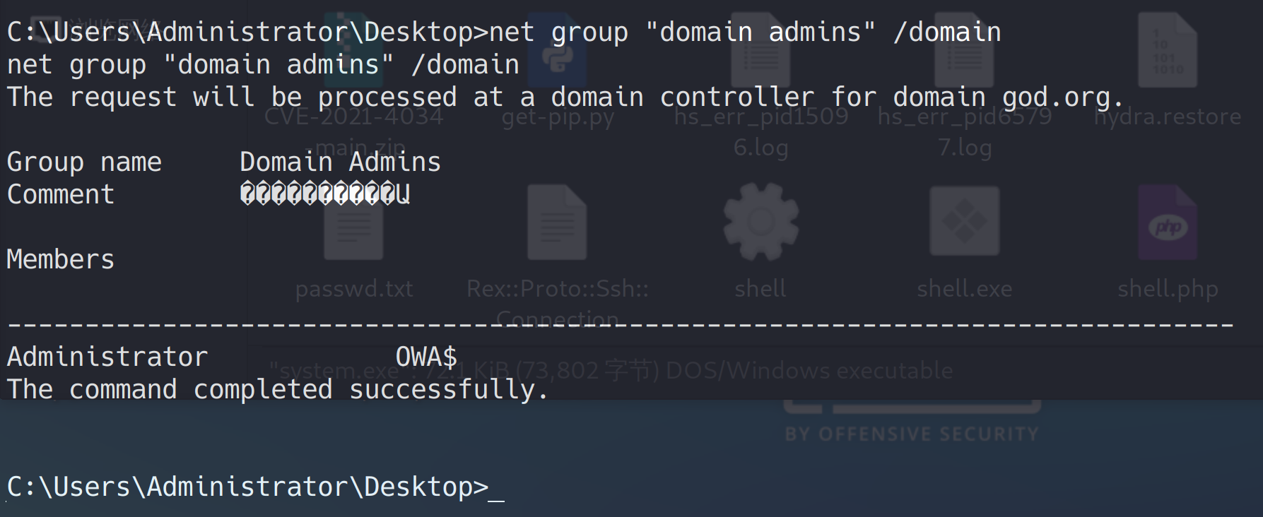
Task: Click the Administrator entry in members list
Action: click(x=107, y=357)
